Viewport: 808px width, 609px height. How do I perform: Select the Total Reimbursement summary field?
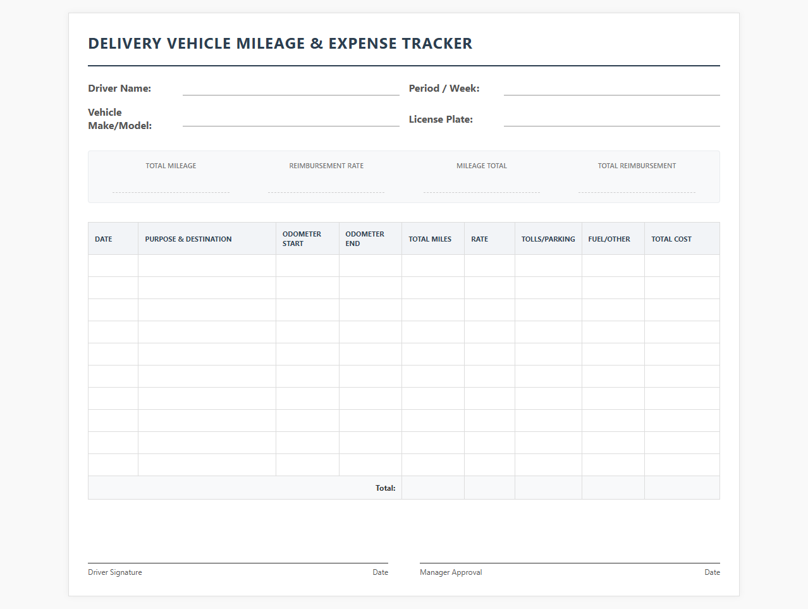(x=637, y=185)
